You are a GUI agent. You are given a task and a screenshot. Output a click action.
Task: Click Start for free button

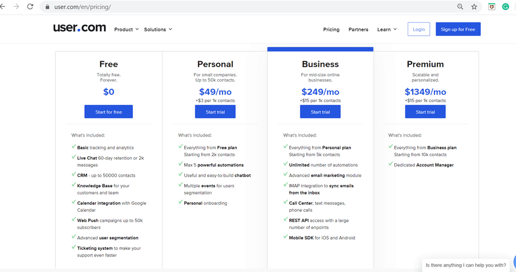click(x=108, y=112)
